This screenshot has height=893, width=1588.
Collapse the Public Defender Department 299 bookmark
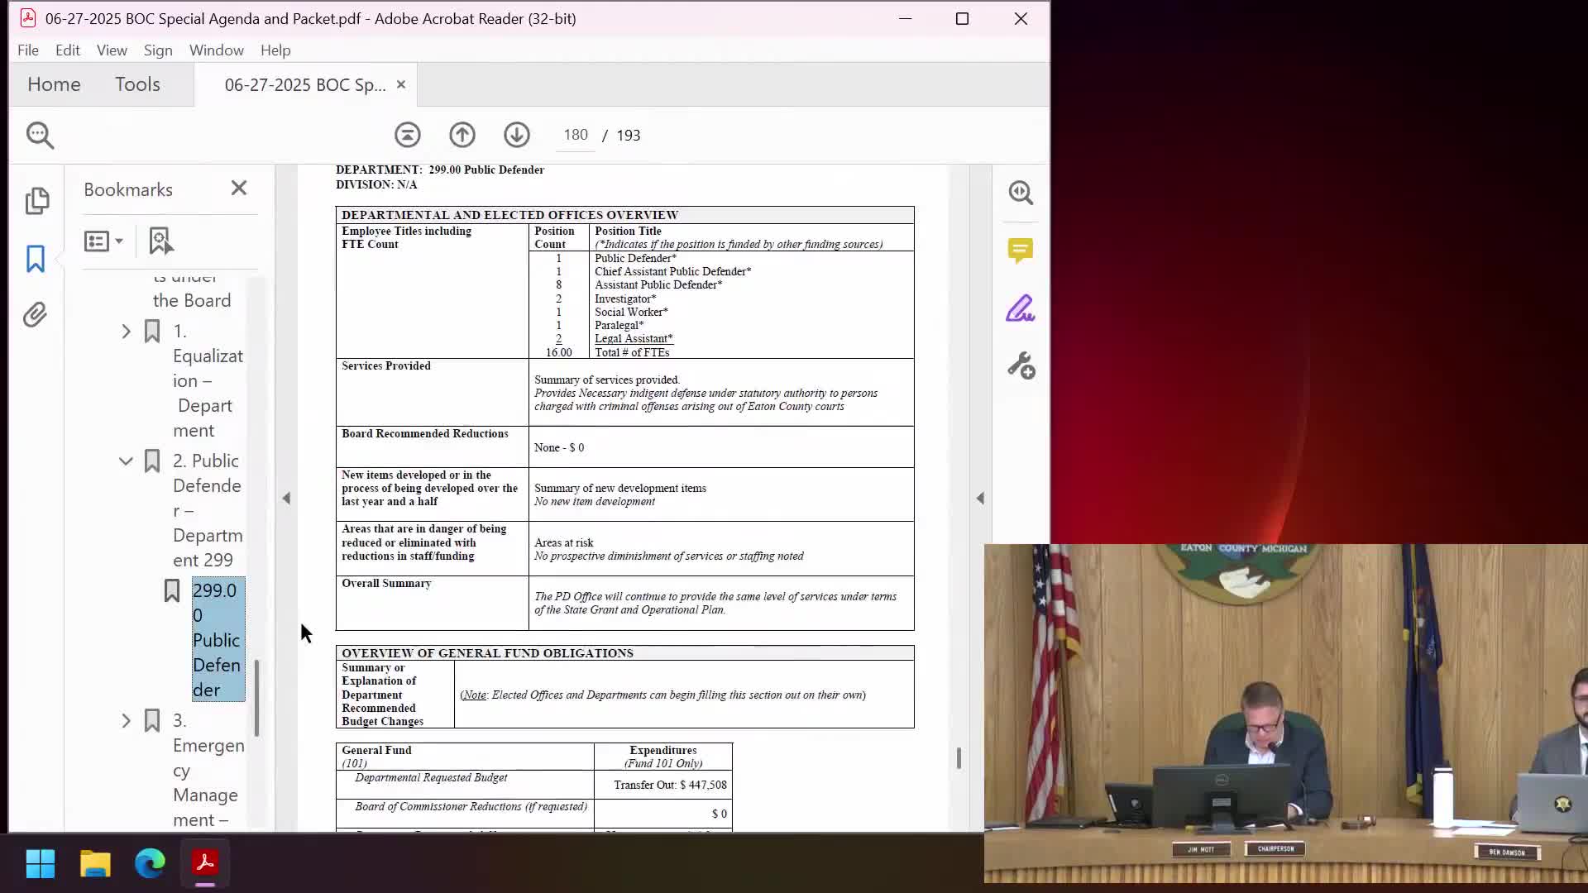126,461
